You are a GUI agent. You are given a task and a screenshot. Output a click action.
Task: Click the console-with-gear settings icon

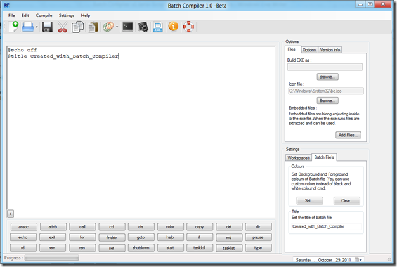pos(143,27)
